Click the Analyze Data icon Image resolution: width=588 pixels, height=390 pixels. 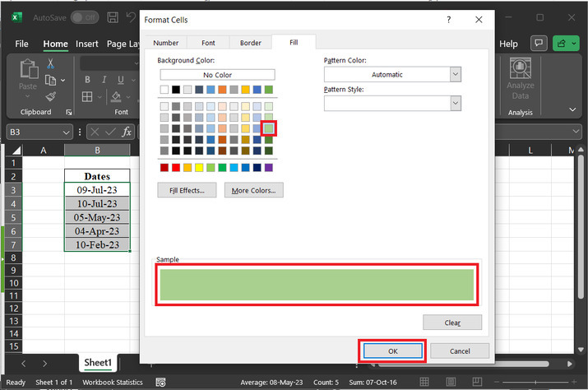(520, 68)
